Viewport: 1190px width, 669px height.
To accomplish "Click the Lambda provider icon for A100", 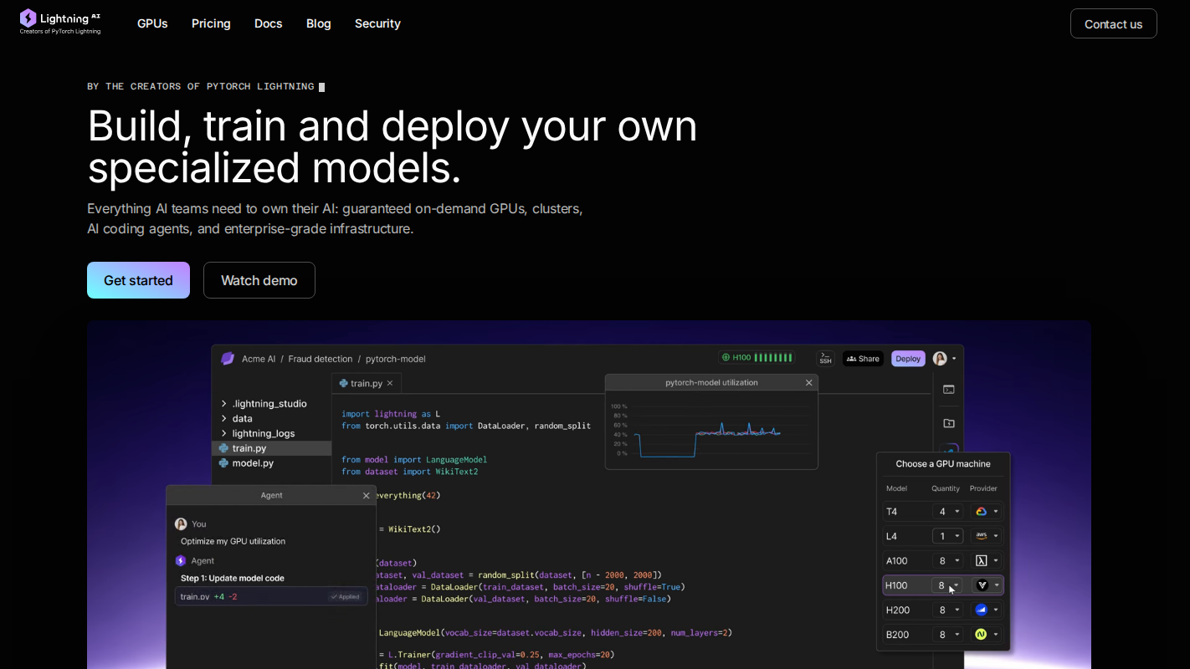I will (x=981, y=561).
